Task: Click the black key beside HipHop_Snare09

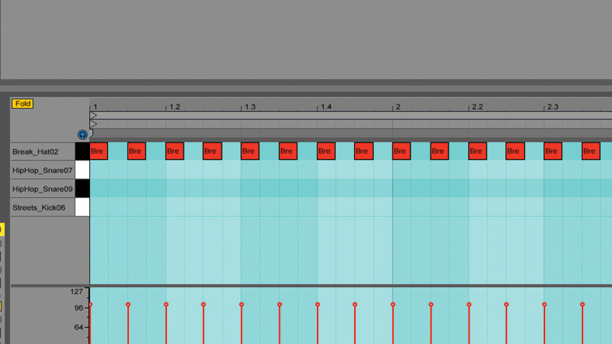Action: (82, 189)
